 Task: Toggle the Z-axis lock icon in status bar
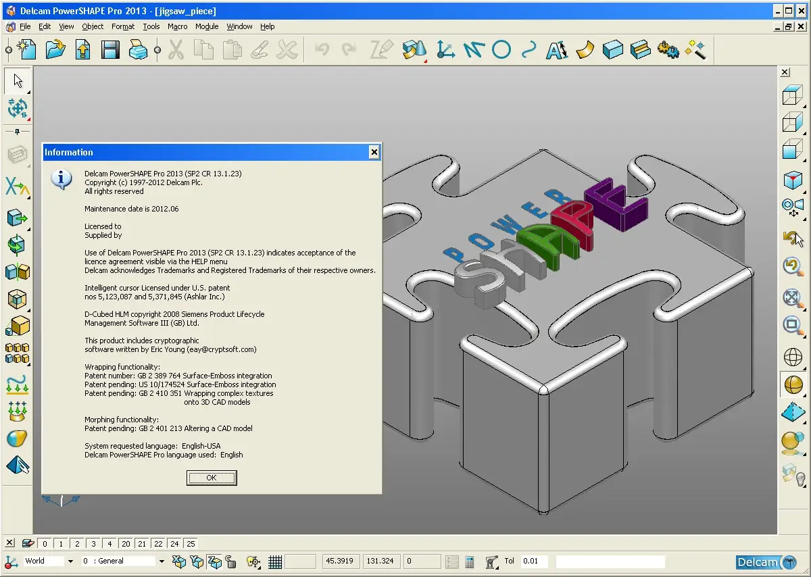[214, 561]
